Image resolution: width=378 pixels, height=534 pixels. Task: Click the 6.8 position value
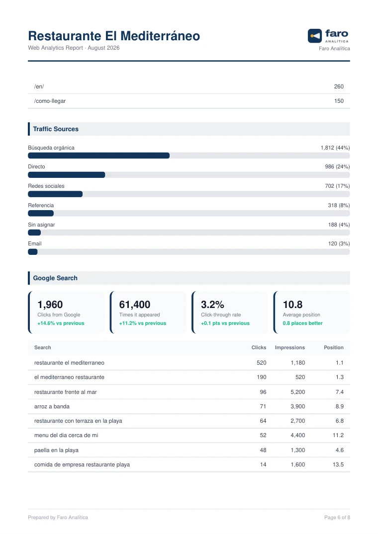[x=340, y=421]
